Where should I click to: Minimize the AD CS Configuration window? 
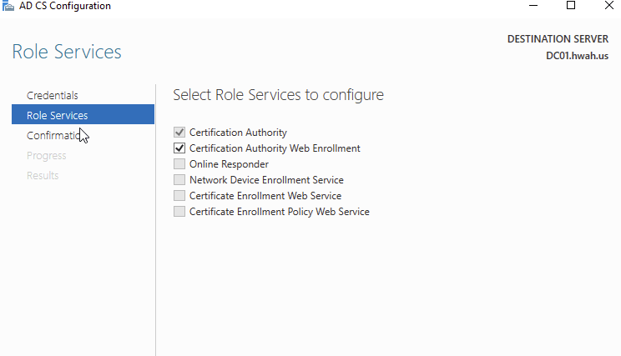coord(533,6)
